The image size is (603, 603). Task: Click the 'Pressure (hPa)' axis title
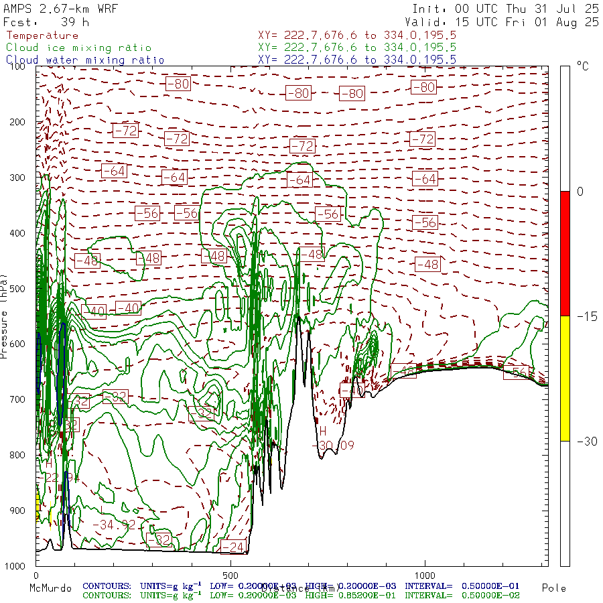tap(3, 316)
